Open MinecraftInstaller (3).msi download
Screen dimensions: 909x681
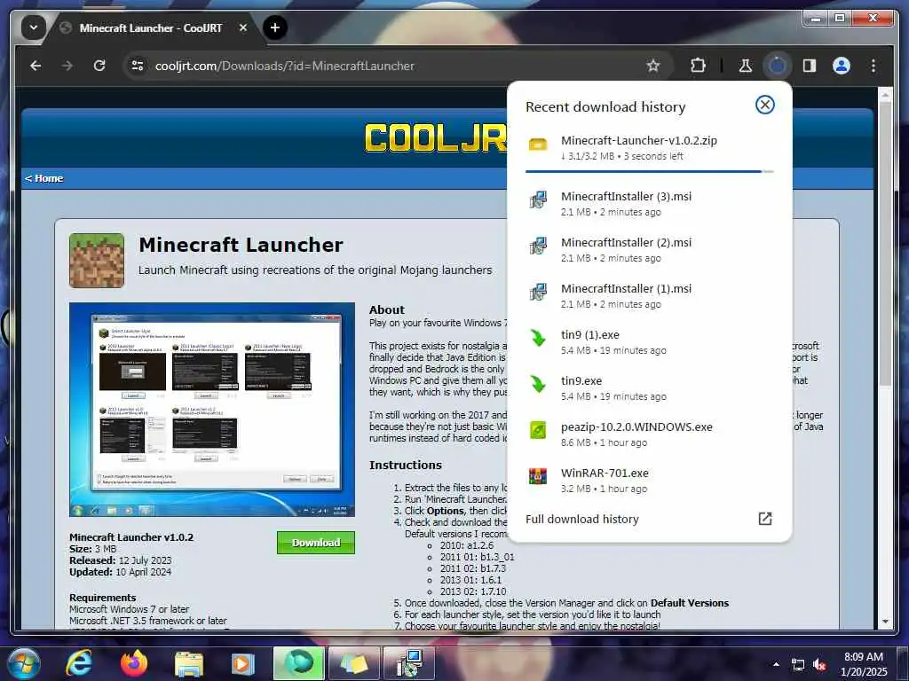coord(649,204)
